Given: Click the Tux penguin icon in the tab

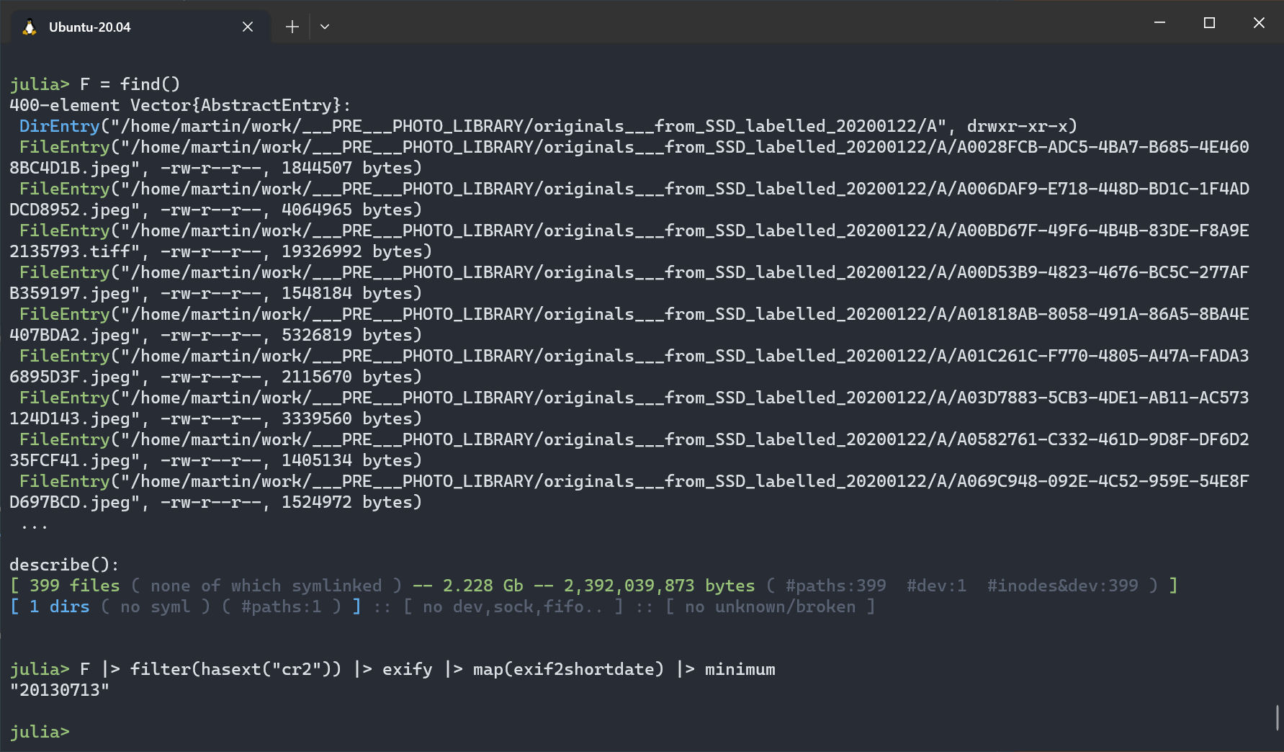Looking at the screenshot, I should coord(30,27).
